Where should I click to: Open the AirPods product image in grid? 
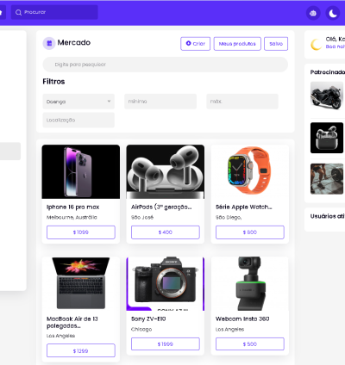[x=166, y=171]
